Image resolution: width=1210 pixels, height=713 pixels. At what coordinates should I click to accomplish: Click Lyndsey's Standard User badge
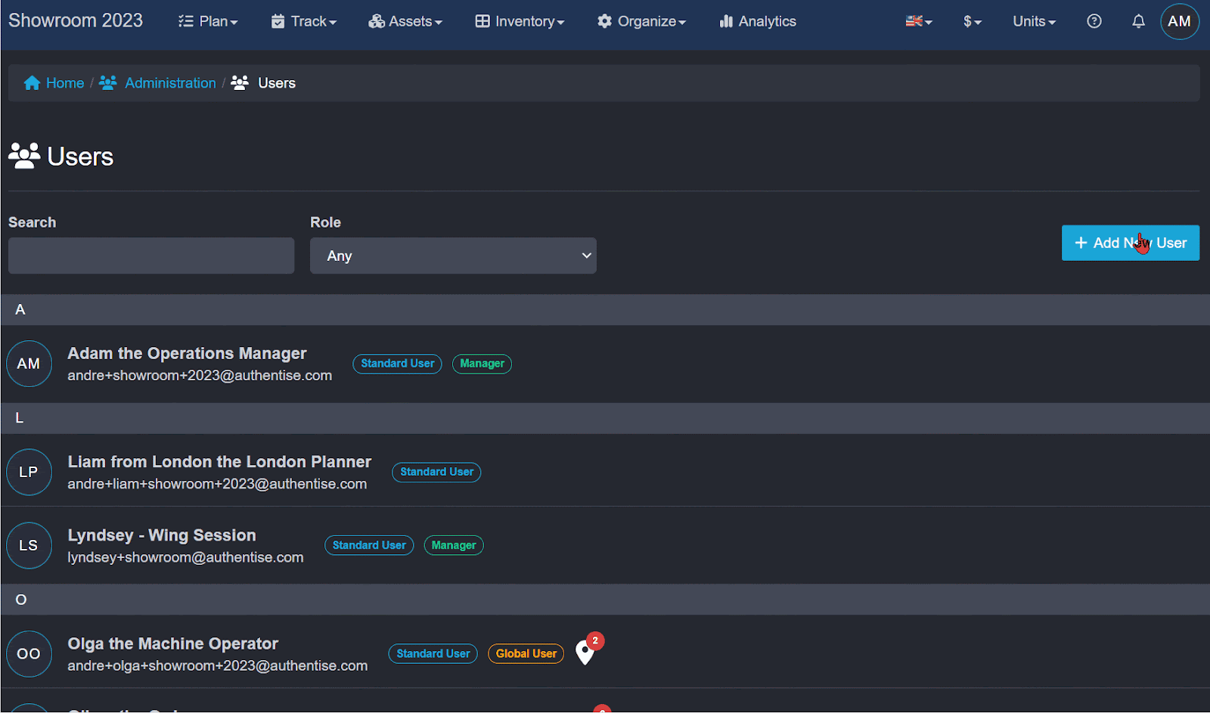tap(369, 545)
